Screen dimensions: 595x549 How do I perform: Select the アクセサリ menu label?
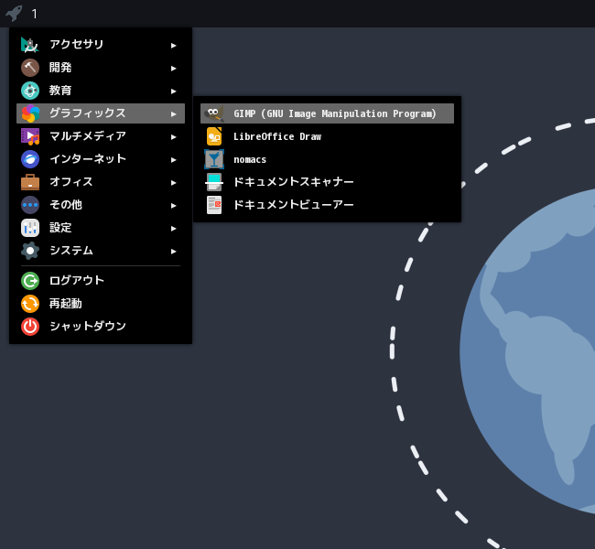click(x=76, y=45)
